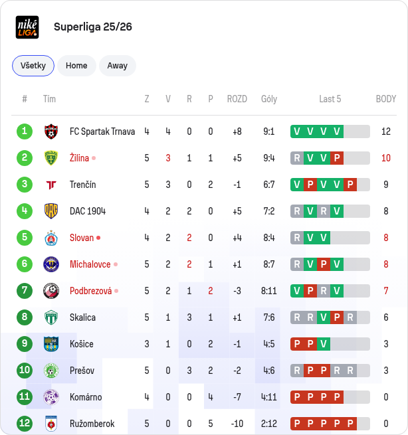Viewport: 408px width, 435px height.
Task: Open the Podbrezová team link
Action: coord(91,291)
